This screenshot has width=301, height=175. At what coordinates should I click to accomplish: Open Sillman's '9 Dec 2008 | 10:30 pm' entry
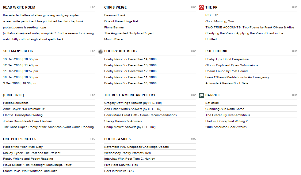[x=20, y=83]
